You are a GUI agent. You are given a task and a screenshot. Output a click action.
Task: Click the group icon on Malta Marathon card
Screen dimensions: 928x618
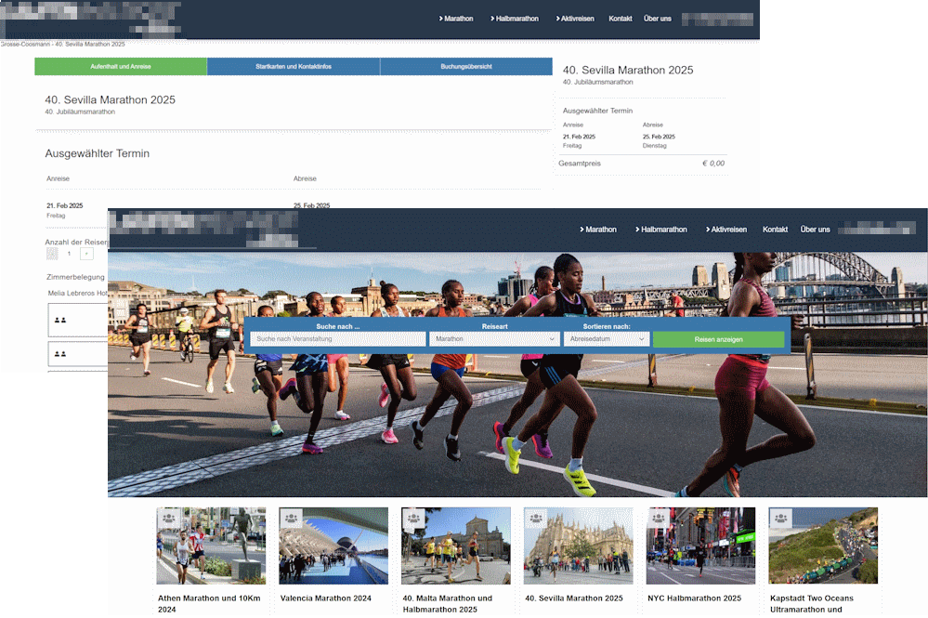(413, 518)
